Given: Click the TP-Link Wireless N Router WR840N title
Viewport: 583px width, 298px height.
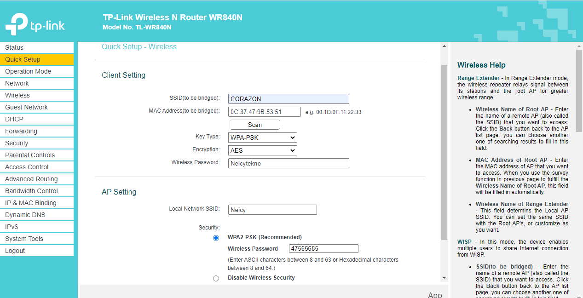Looking at the screenshot, I should coord(173,17).
